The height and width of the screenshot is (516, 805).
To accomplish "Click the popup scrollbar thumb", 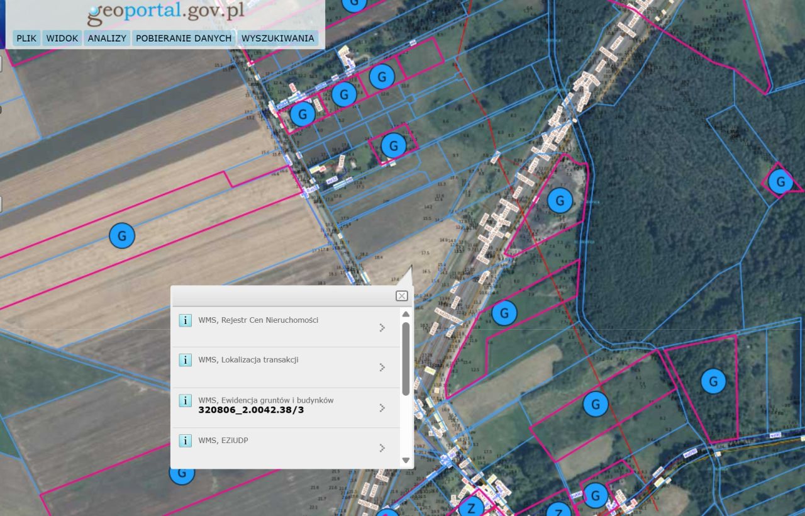I will pyautogui.click(x=406, y=359).
